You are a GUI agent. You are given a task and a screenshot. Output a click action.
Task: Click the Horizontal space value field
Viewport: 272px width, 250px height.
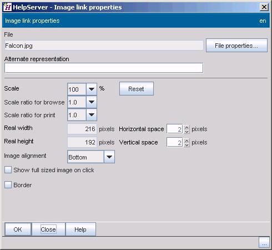click(175, 129)
